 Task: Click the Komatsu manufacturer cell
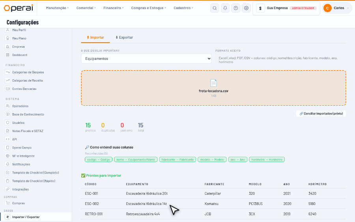(x=211, y=204)
